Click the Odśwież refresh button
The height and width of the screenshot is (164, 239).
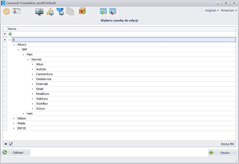[x=16, y=152]
